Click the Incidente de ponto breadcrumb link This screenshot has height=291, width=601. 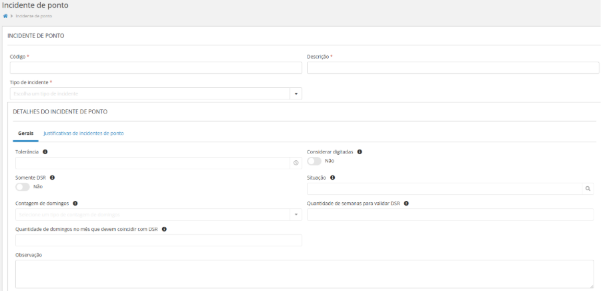point(34,16)
